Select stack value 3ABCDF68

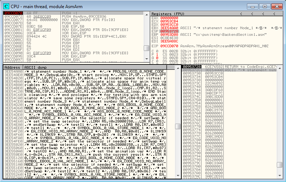coord(214,90)
